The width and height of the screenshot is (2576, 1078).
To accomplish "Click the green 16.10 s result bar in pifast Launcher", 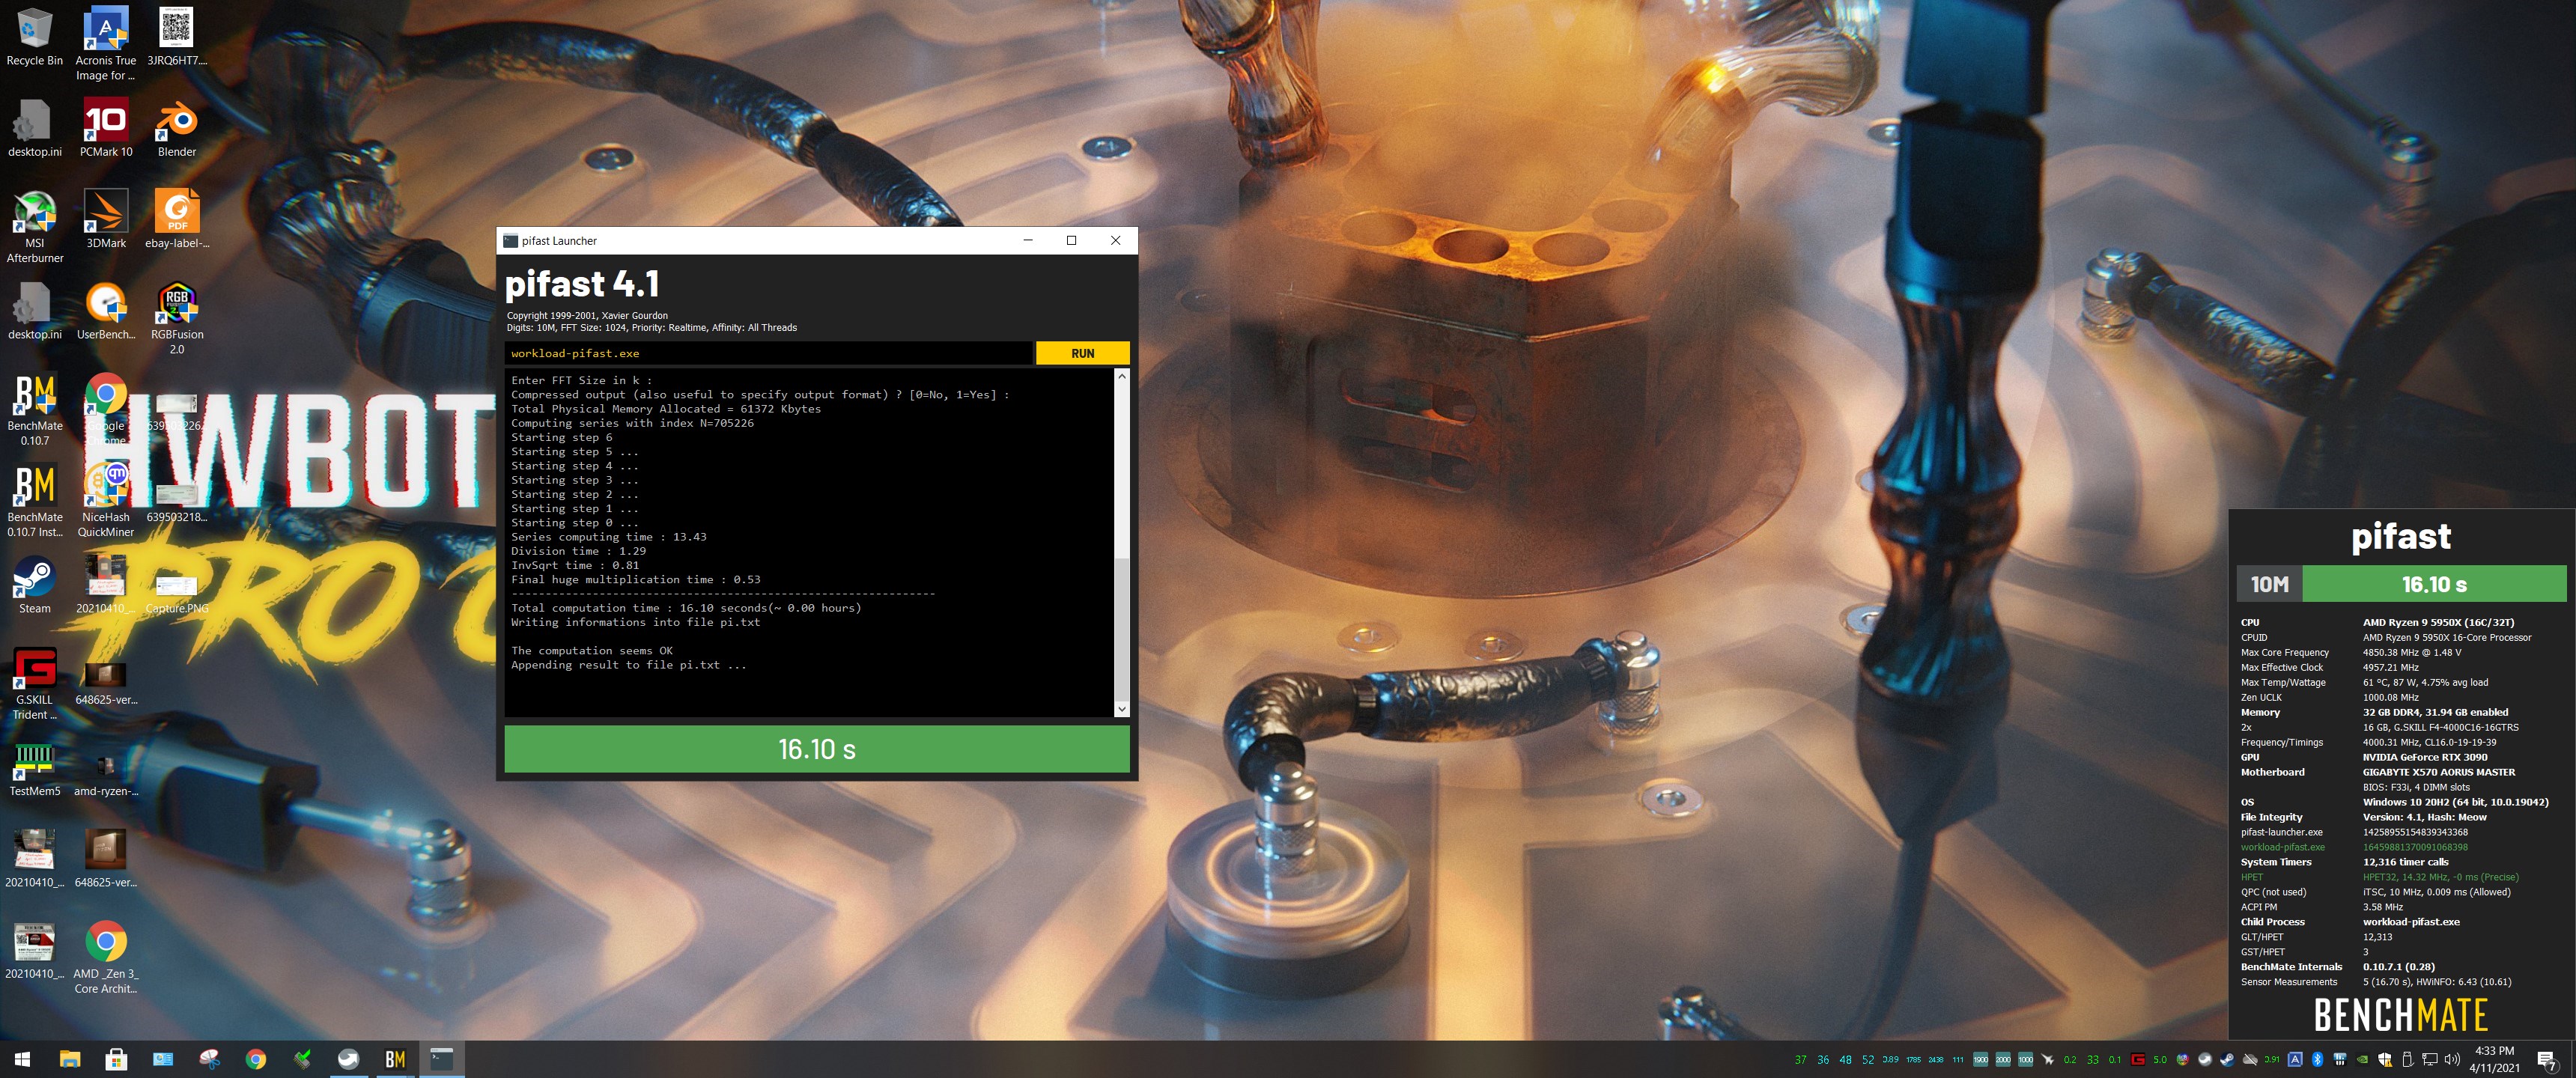I will point(817,749).
